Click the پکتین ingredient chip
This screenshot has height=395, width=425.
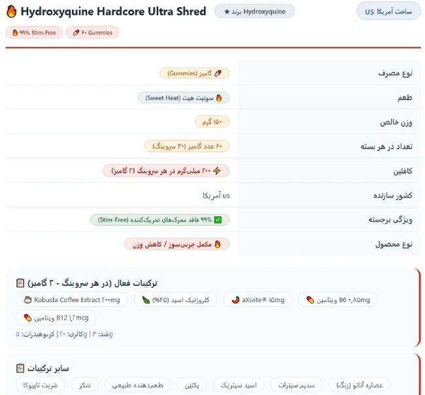[x=192, y=385]
